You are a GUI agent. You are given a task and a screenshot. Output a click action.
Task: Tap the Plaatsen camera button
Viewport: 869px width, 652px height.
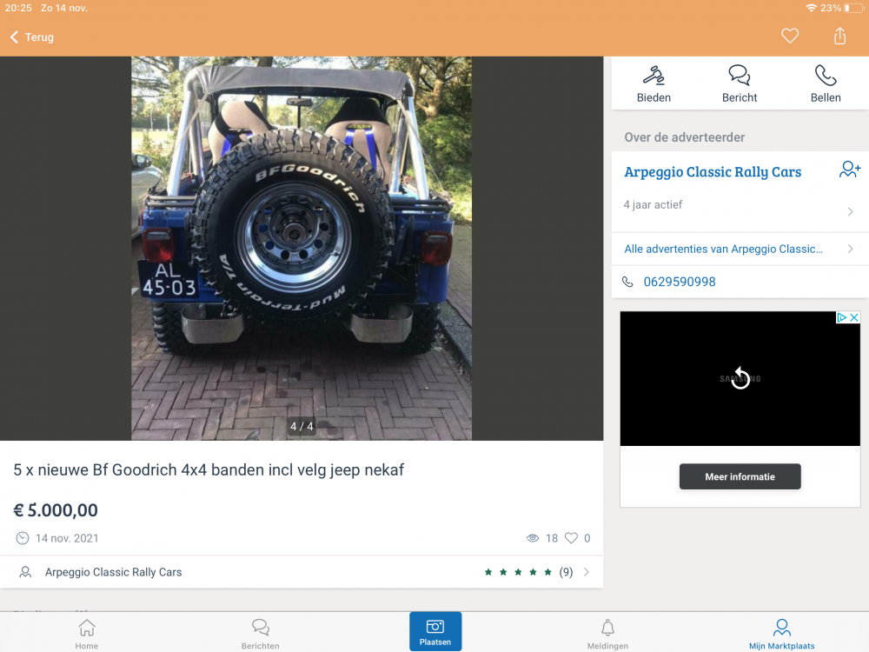[x=435, y=631]
